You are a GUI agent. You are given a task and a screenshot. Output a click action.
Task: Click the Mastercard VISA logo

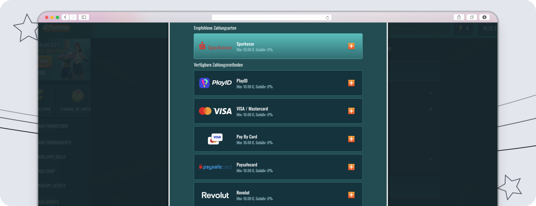(x=215, y=111)
